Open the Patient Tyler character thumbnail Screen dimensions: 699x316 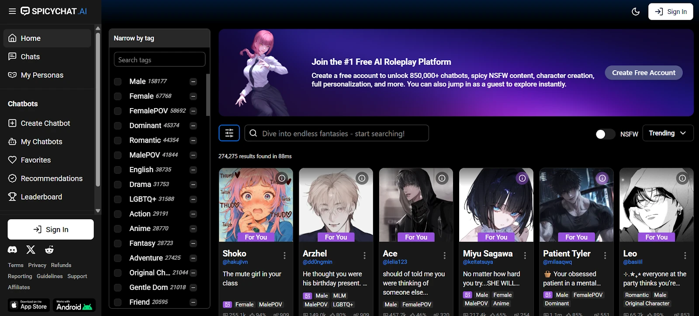577,205
